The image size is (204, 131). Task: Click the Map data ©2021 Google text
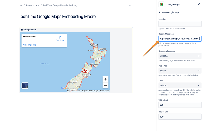(x=90, y=91)
